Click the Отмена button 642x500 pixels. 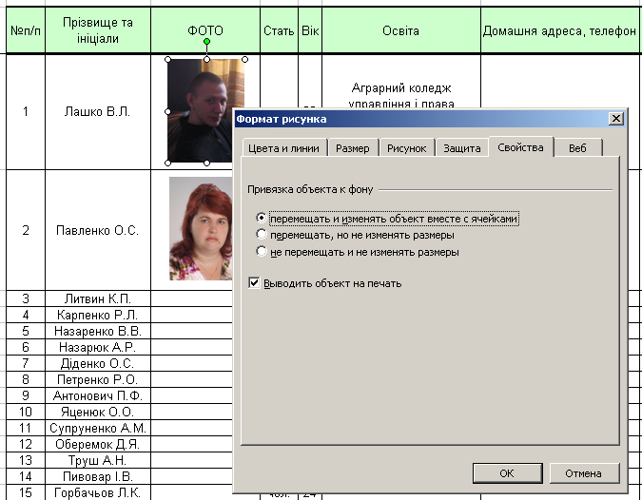coord(583,473)
